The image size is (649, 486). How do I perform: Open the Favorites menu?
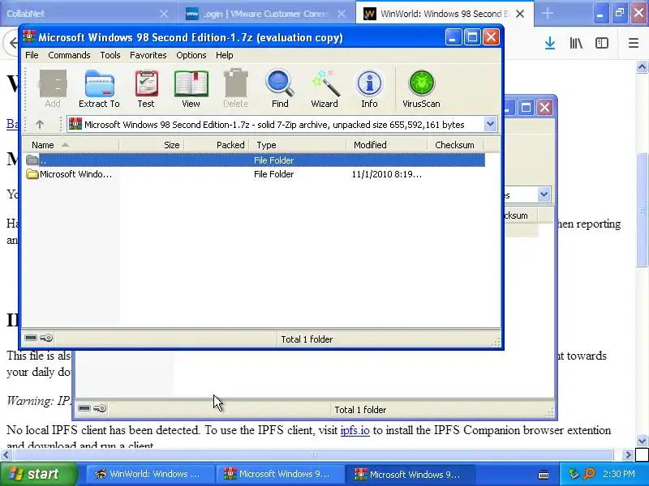[x=148, y=55]
